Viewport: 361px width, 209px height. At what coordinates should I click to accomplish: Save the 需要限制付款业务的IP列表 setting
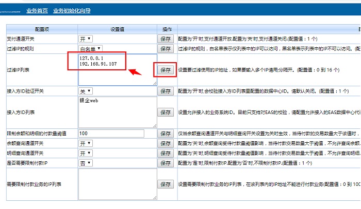[166, 184]
